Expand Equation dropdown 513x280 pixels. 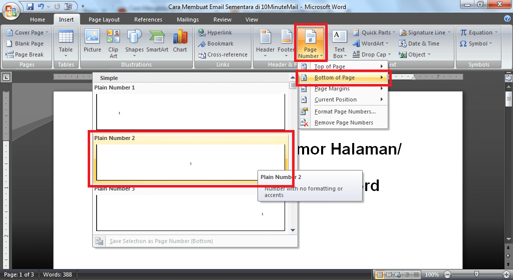[x=496, y=32]
